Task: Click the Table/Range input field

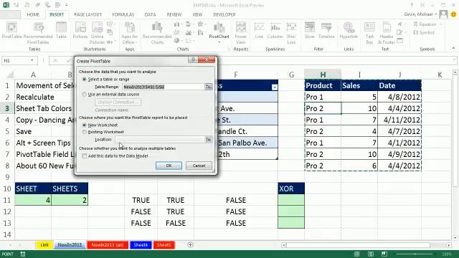Action: (163, 87)
